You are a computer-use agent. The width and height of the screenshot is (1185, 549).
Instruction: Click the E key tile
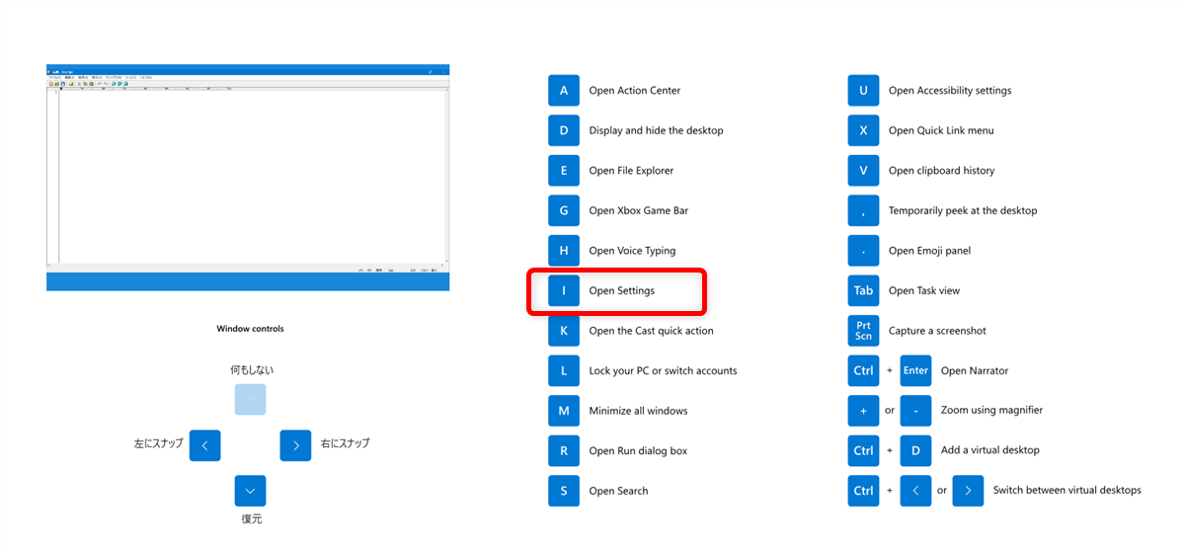(564, 170)
